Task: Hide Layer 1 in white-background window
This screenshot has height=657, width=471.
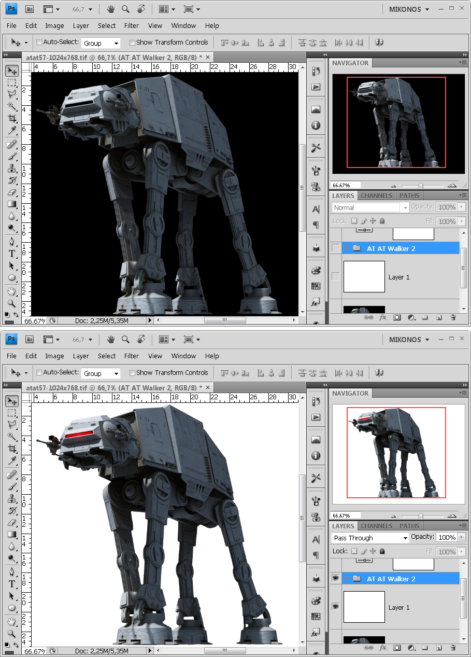Action: pos(336,607)
